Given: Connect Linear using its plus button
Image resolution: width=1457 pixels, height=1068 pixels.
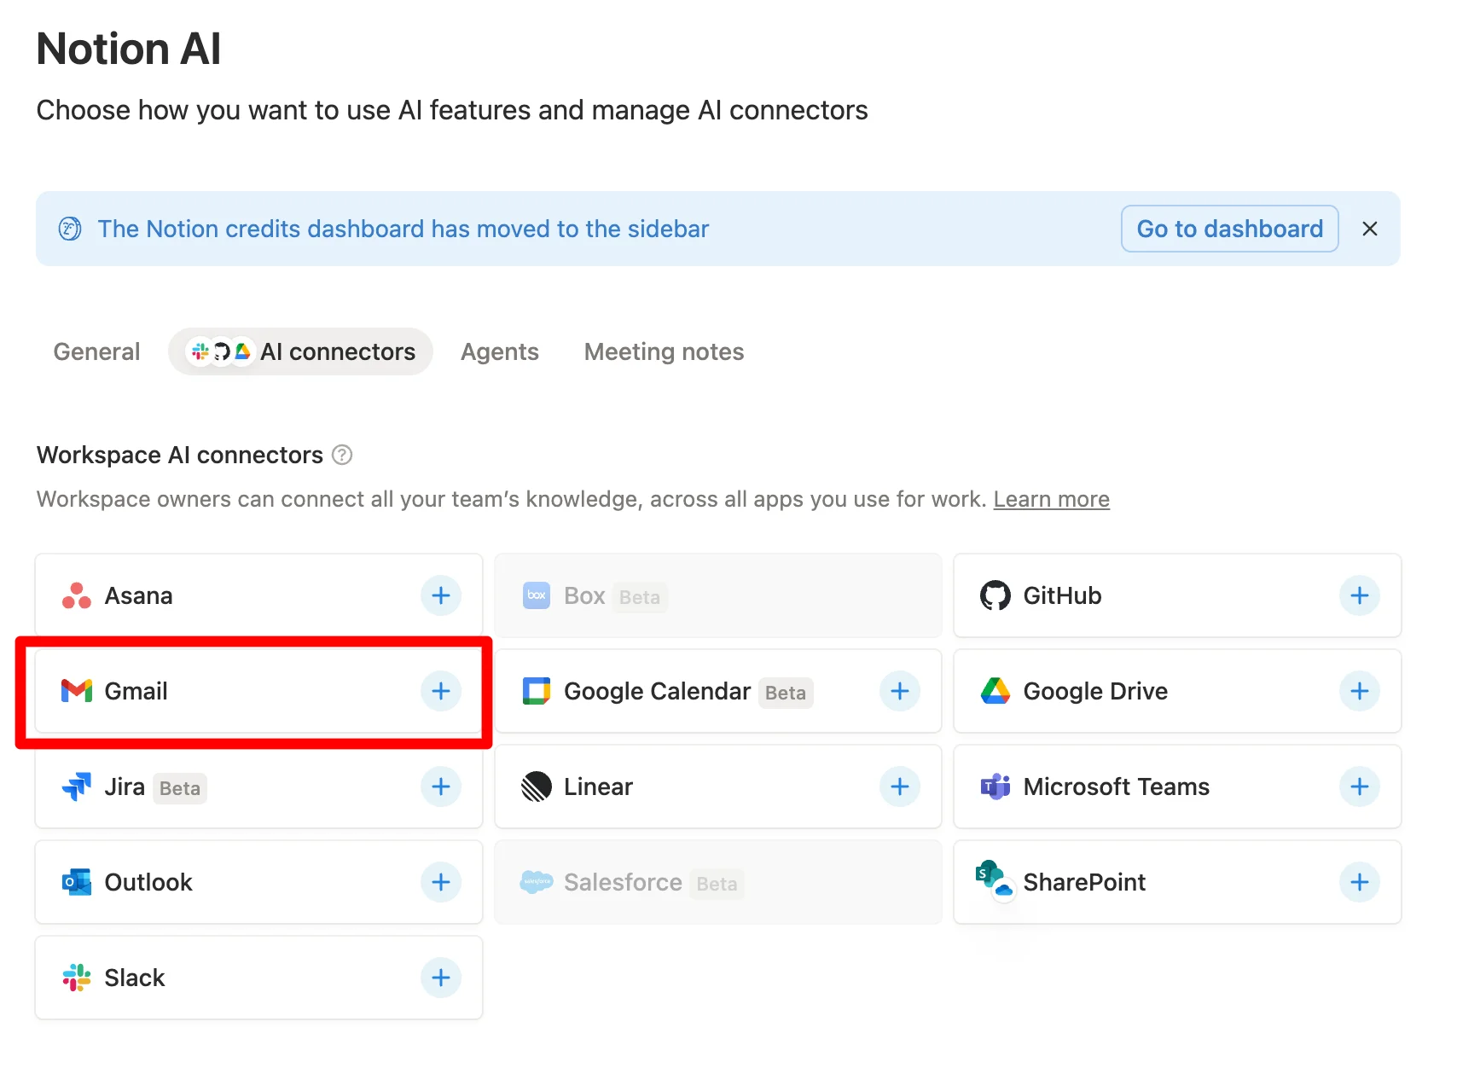Looking at the screenshot, I should point(900,786).
